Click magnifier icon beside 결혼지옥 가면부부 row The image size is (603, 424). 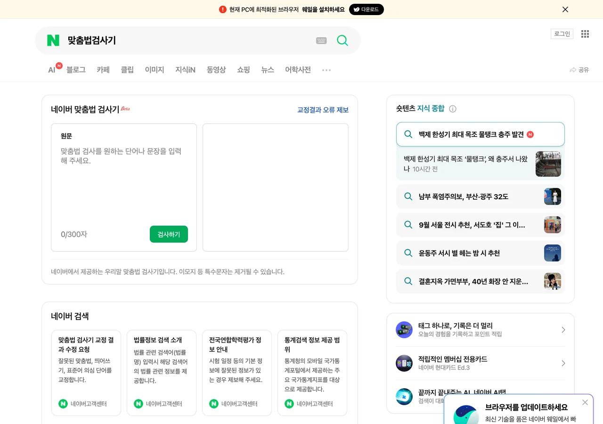click(408, 281)
